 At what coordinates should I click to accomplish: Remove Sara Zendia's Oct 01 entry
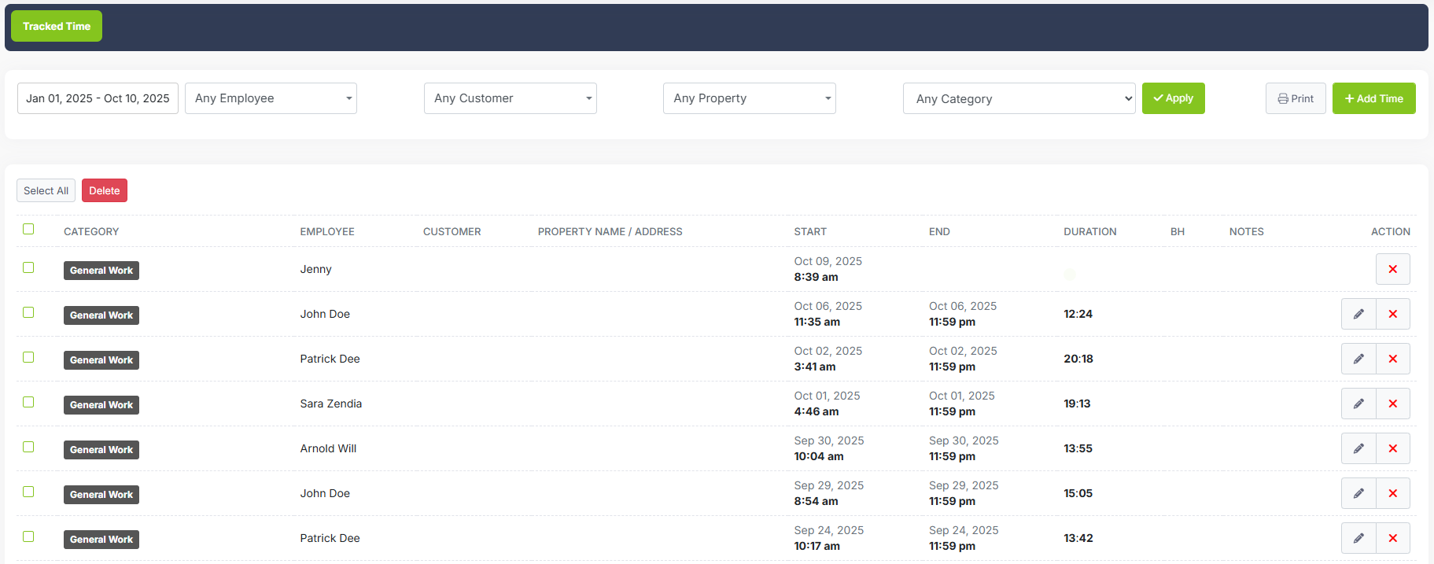click(1392, 404)
